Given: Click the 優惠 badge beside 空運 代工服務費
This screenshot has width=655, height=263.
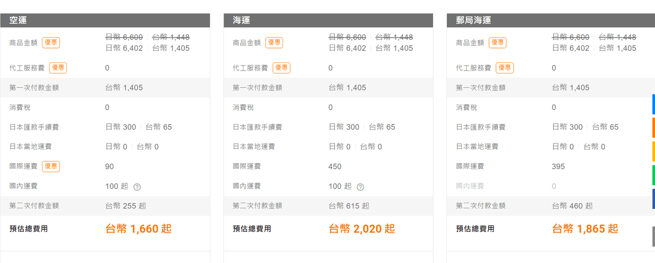Looking at the screenshot, I should [x=58, y=68].
